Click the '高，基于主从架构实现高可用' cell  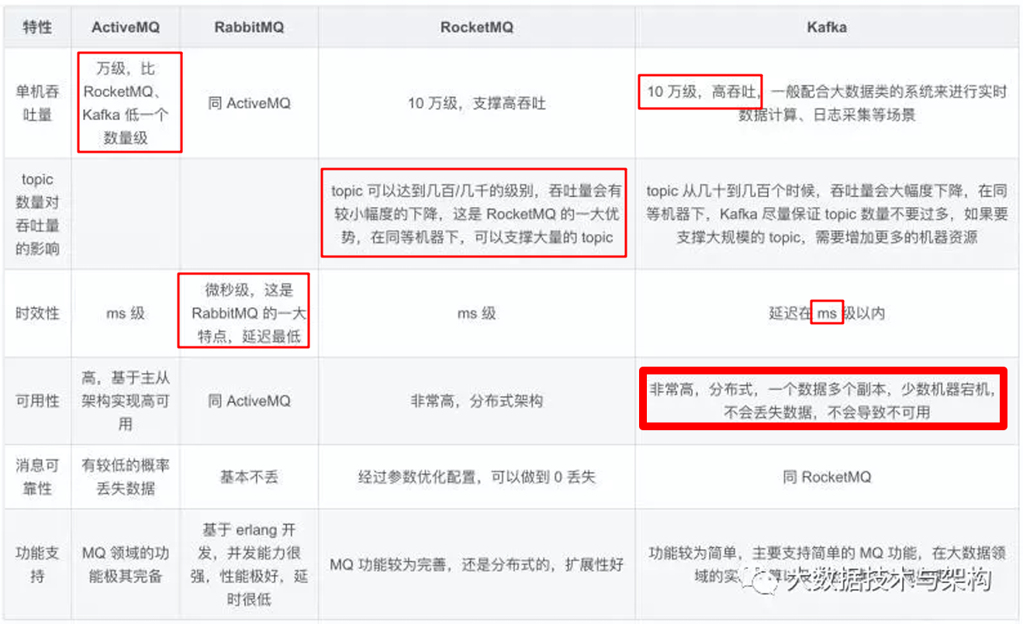pyautogui.click(x=126, y=401)
